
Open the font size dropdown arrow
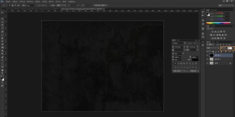[184, 47]
